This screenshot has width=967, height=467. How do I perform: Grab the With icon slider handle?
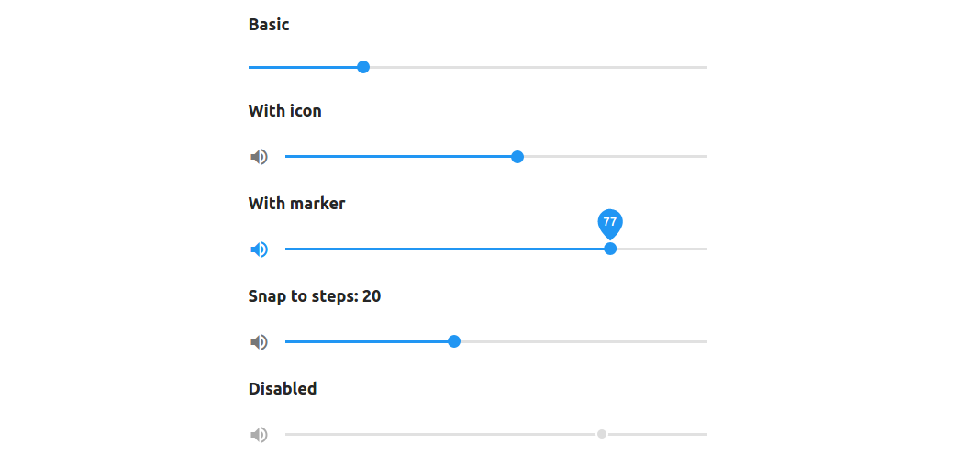point(517,157)
